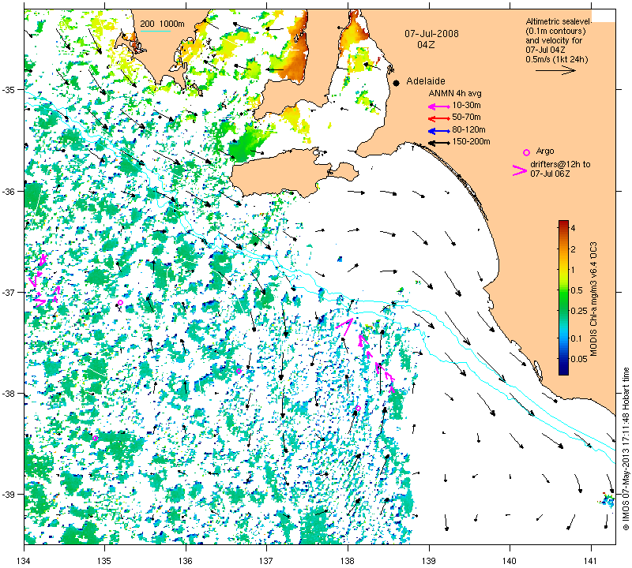Click the colorbar tick label 0.1

click(577, 338)
